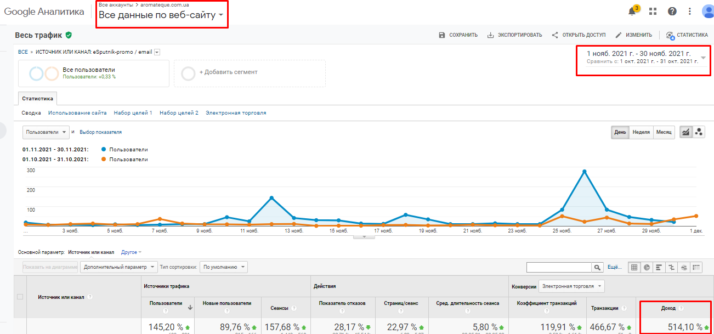Switch to Электронная торговля tab
Image resolution: width=714 pixels, height=334 pixels.
point(236,113)
